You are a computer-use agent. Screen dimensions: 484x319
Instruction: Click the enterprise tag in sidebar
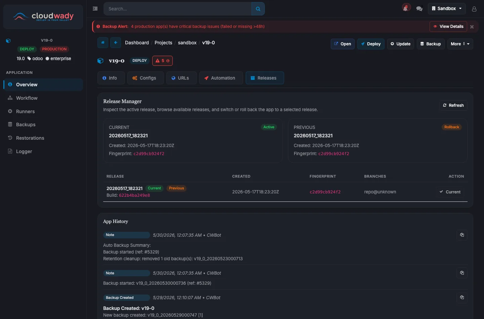coord(58,59)
